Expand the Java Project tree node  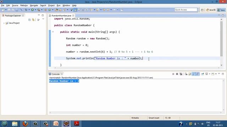point(4,23)
